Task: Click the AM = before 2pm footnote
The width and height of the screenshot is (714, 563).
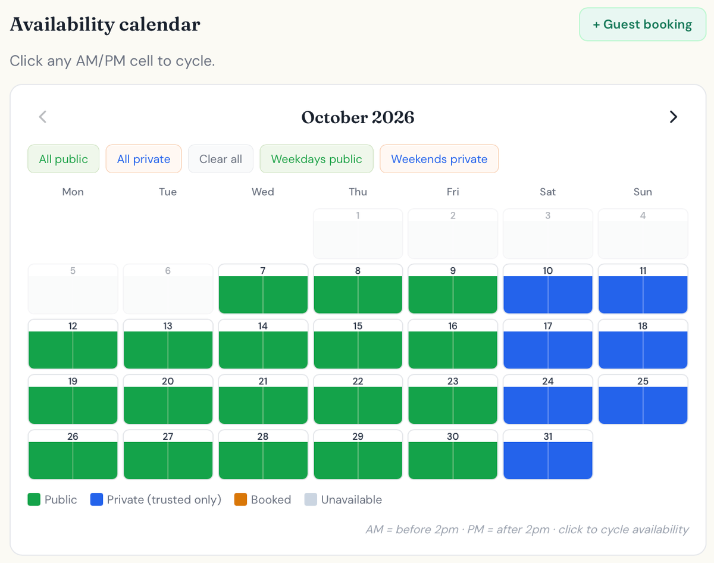Action: tap(527, 530)
